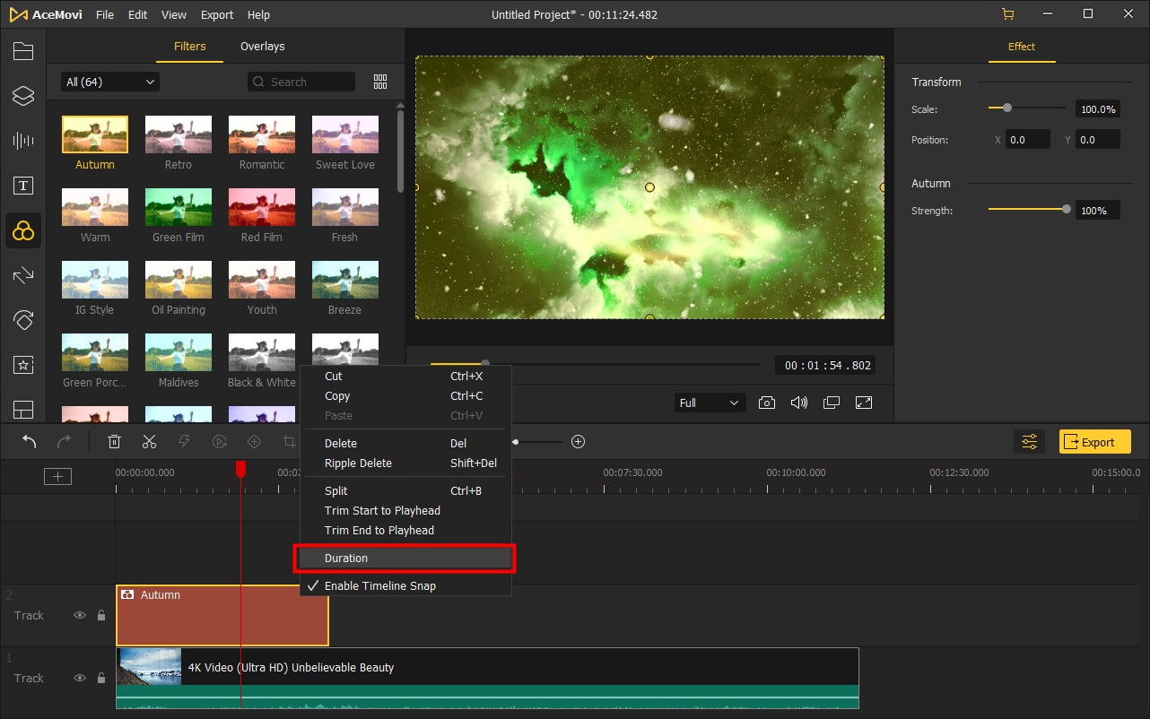Toggle fullscreen preview icon

(x=864, y=403)
